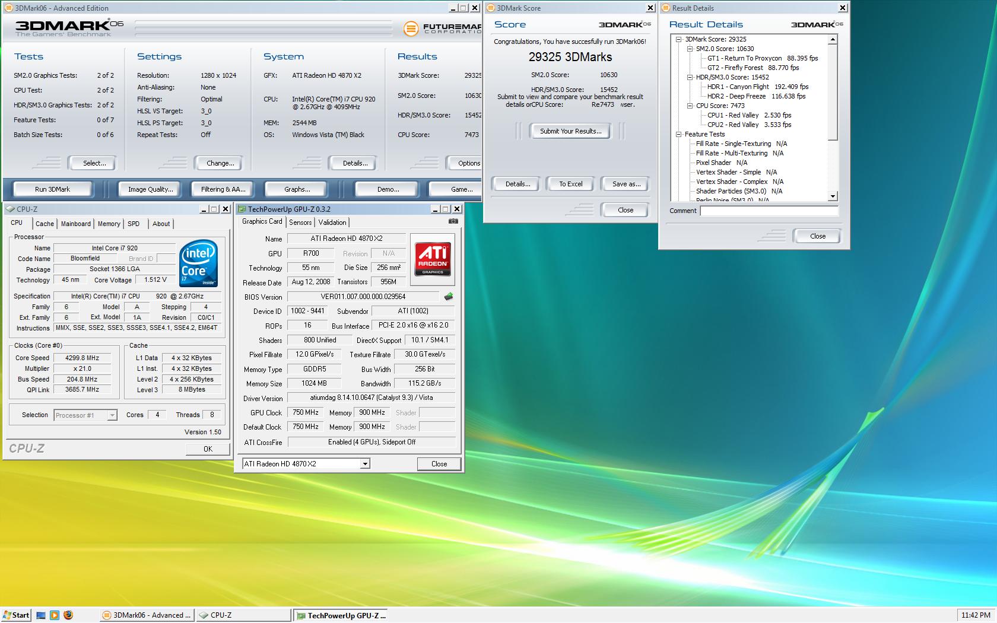
Task: Switch to the About tab in CPU-Z
Action: tap(161, 224)
